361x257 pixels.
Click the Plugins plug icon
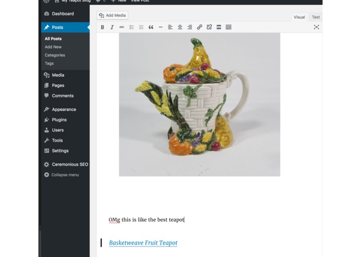47,120
